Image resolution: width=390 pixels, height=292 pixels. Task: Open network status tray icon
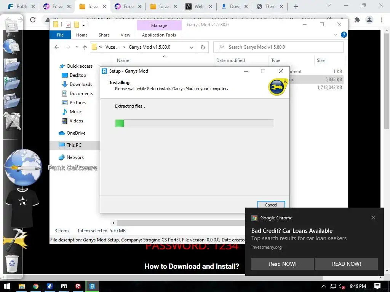click(x=333, y=286)
